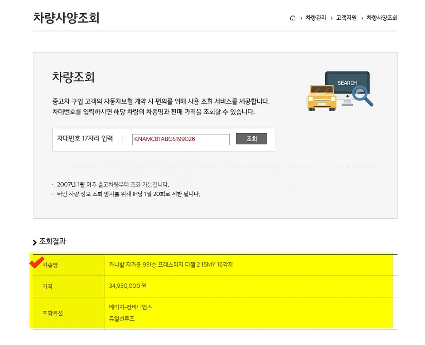Click the 차대번호를 입력하시면 description line

coord(154,112)
